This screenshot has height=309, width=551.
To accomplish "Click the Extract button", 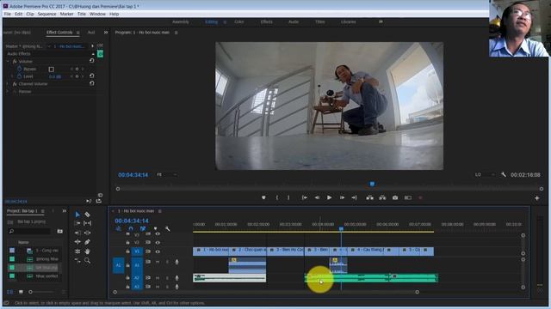I will click(382, 197).
